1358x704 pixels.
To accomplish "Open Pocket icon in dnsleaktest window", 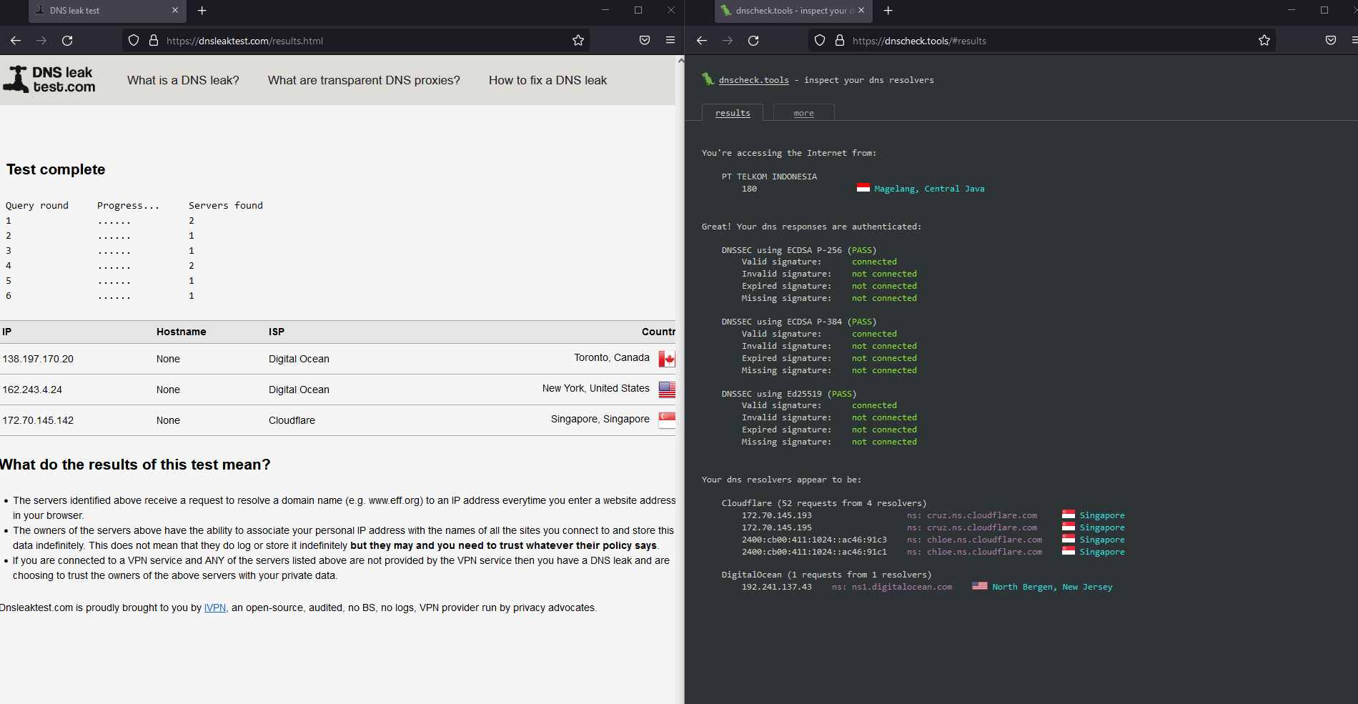I will point(645,41).
